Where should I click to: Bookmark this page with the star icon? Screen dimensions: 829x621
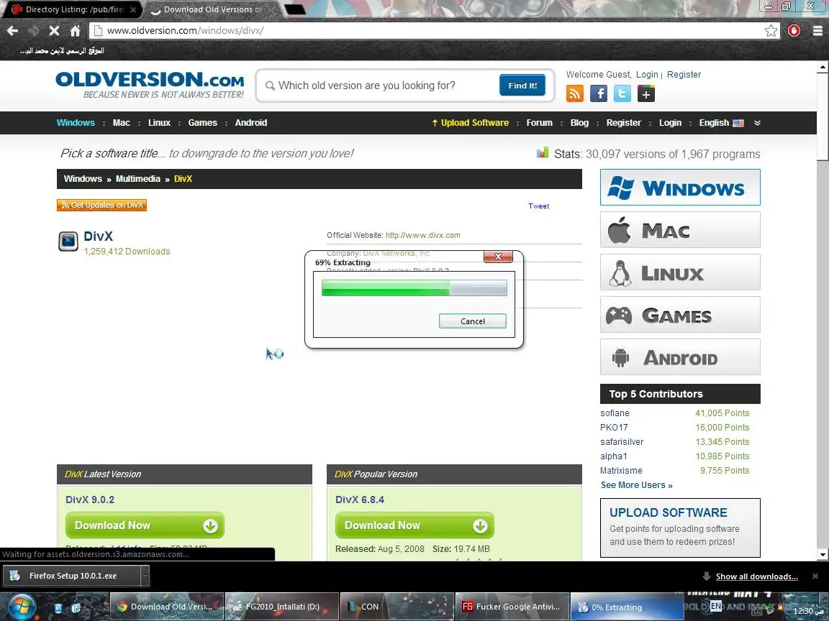(771, 31)
